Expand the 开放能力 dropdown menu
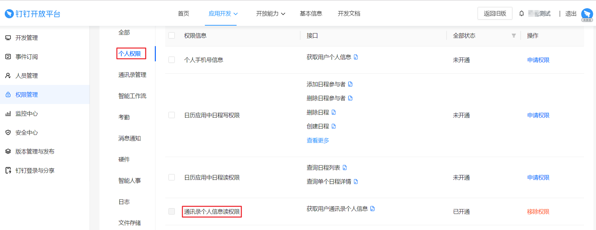The width and height of the screenshot is (596, 230). click(x=271, y=13)
